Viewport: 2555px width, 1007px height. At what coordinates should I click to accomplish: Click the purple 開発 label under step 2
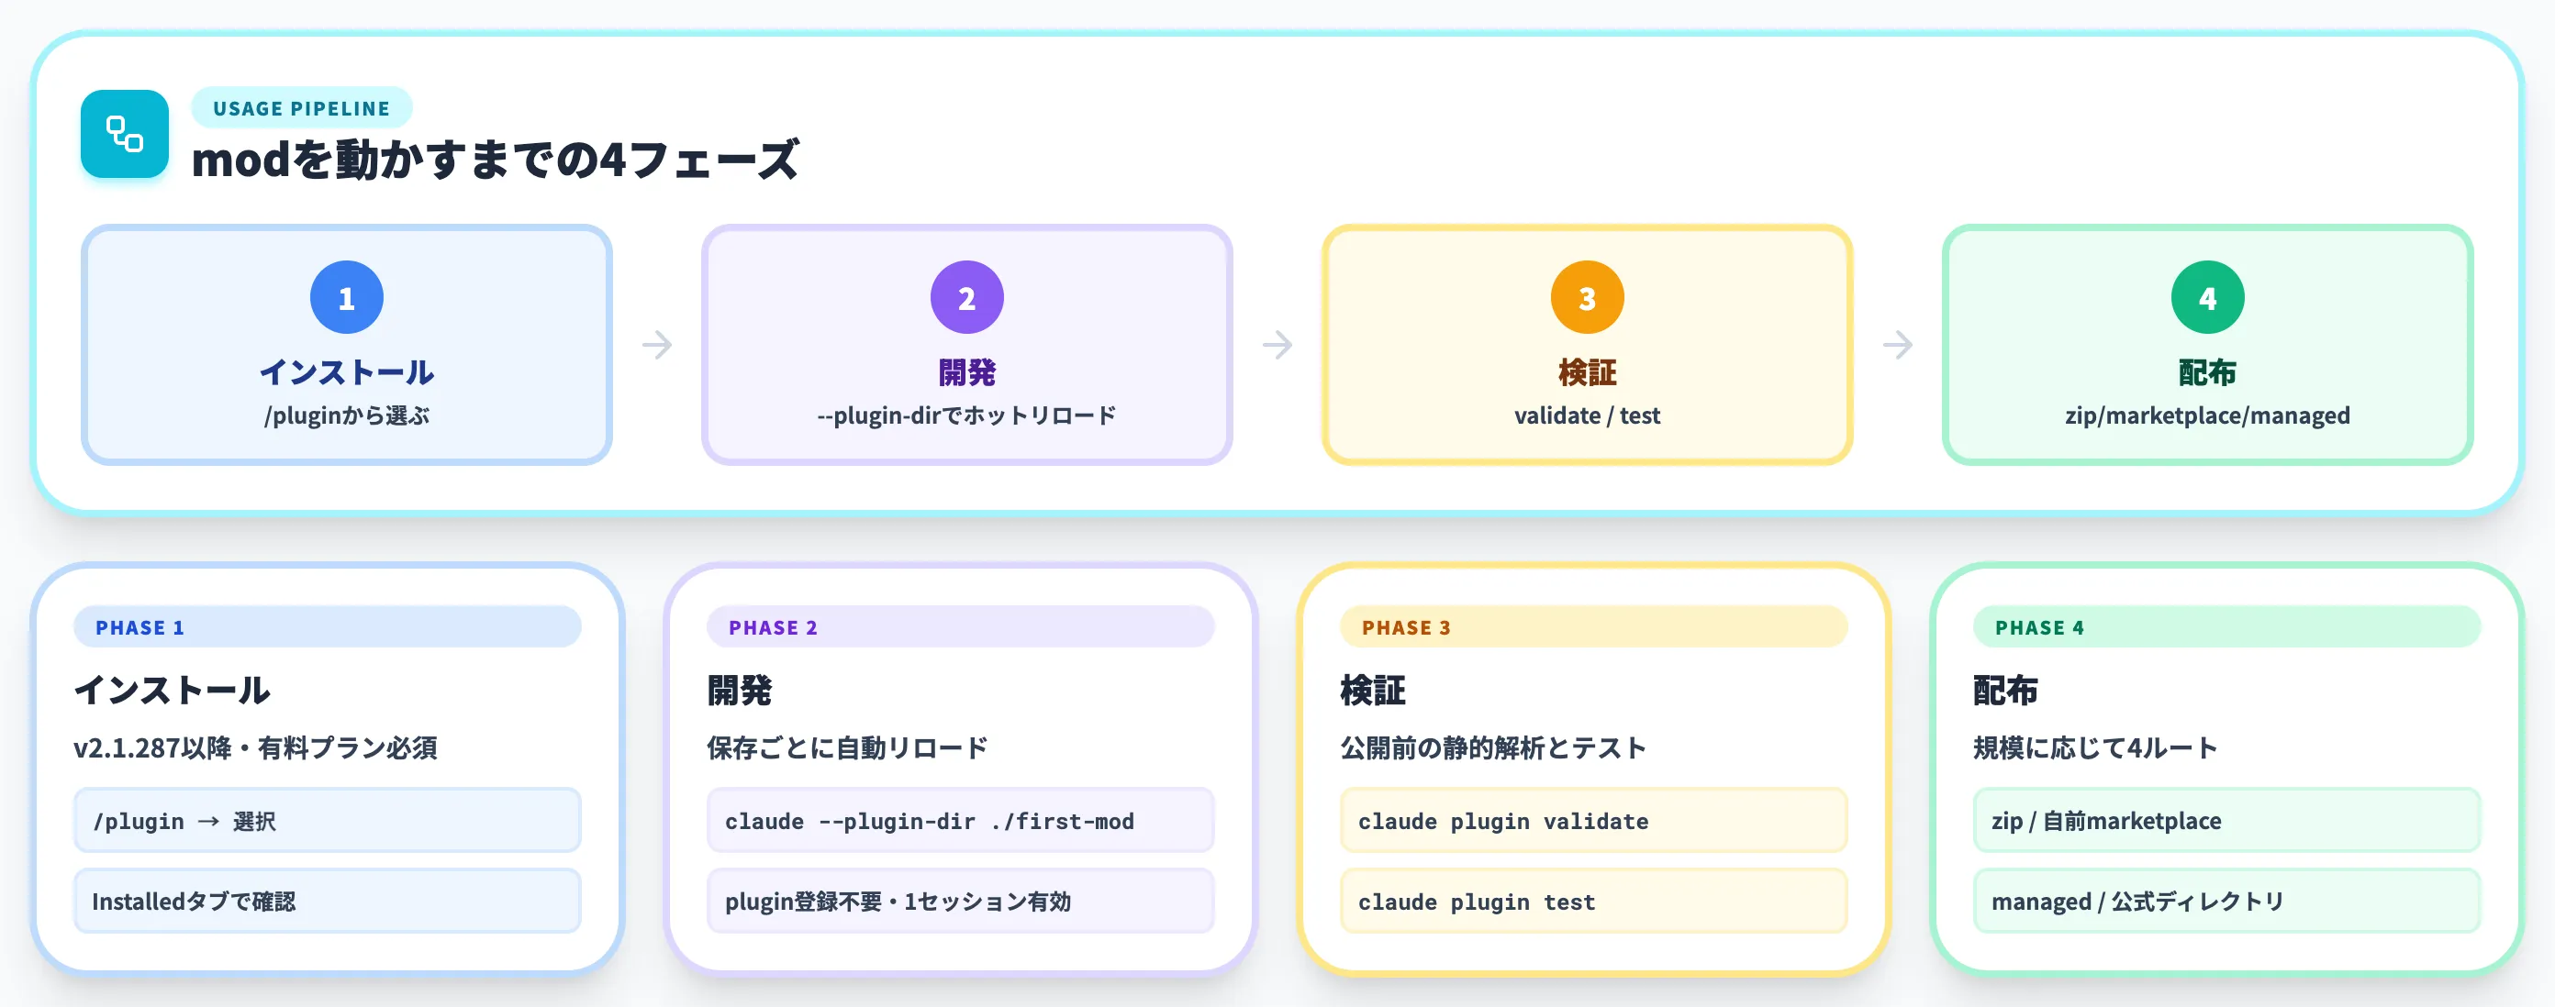[x=967, y=371]
